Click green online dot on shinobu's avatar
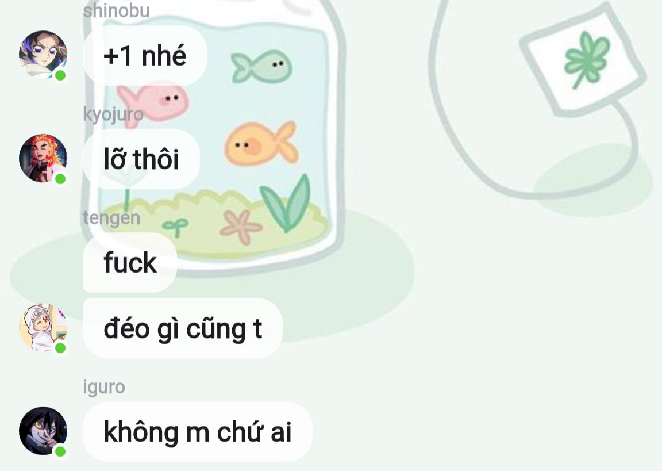Image resolution: width=662 pixels, height=471 pixels. tap(60, 75)
